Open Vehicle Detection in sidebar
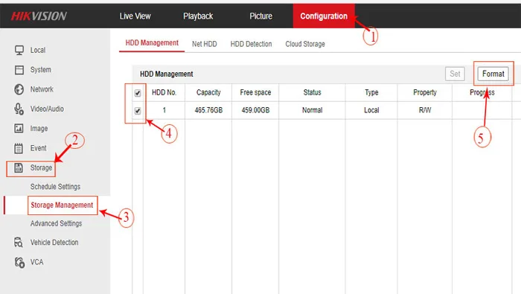This screenshot has height=294, width=521. click(54, 243)
